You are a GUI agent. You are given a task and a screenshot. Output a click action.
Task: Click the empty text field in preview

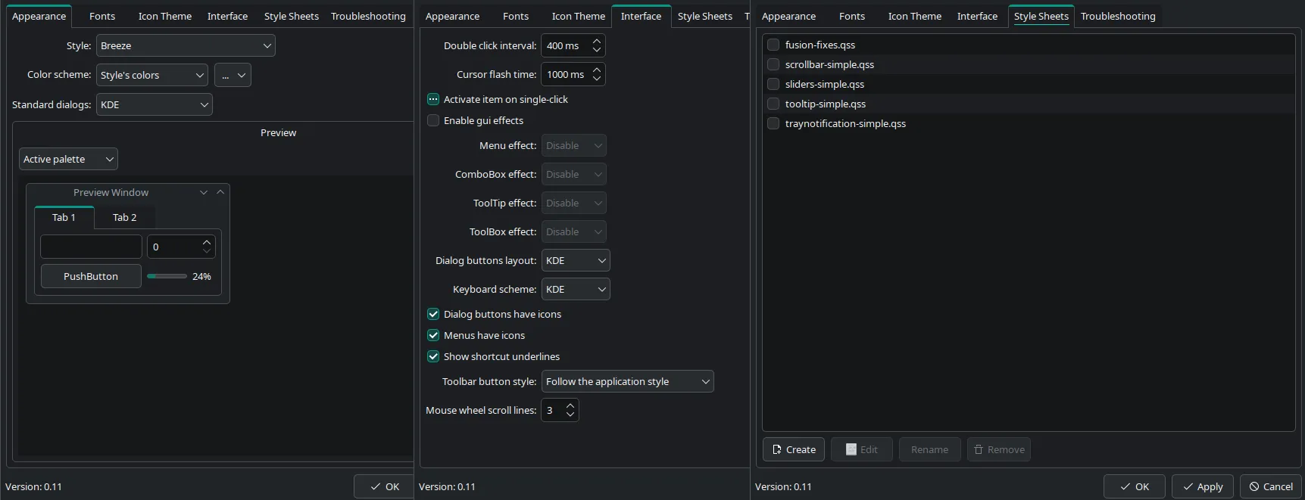tap(91, 247)
